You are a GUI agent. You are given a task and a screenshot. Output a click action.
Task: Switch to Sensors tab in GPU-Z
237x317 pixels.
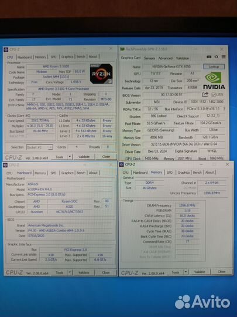[149, 58]
